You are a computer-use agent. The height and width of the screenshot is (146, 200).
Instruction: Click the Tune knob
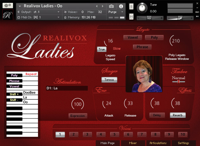[x=142, y=8]
